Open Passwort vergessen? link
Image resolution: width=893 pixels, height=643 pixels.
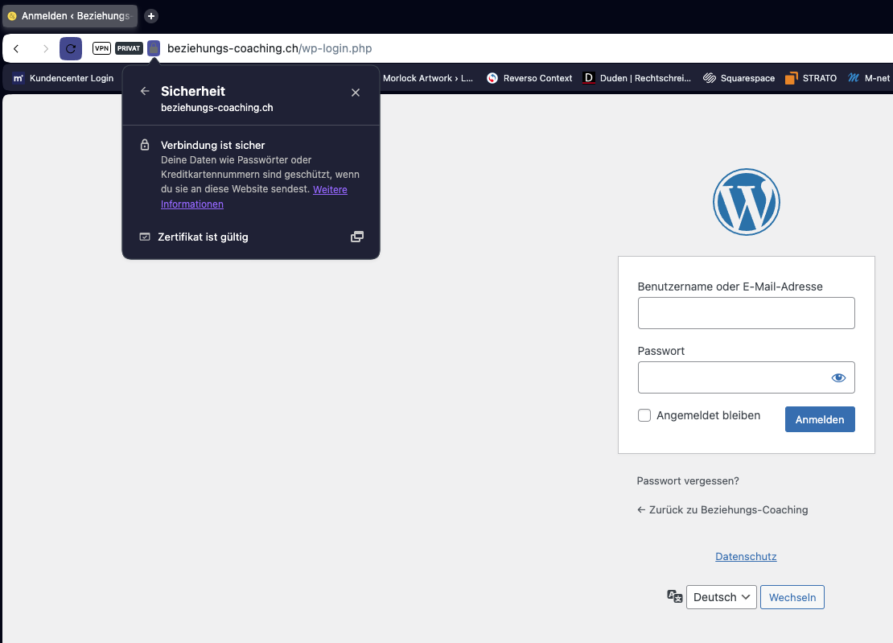(687, 480)
